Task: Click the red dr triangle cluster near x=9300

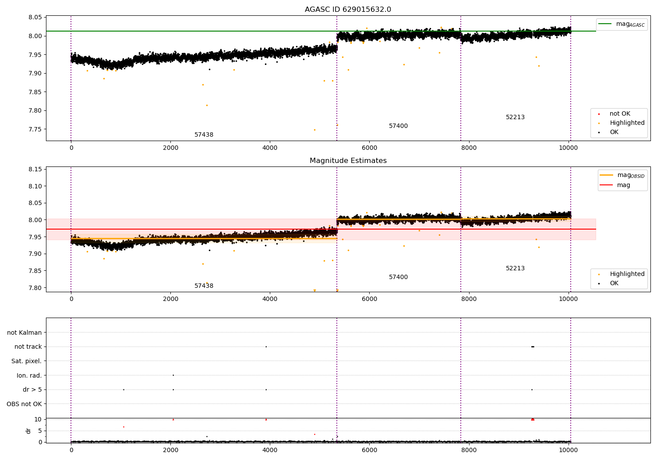Action: coord(533,419)
